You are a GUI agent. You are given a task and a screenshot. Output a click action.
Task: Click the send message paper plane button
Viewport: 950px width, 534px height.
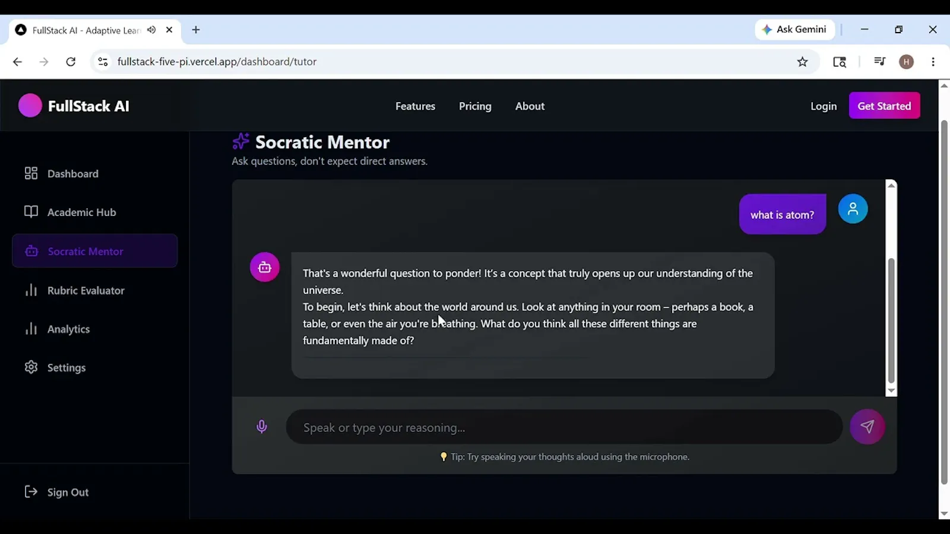867,427
